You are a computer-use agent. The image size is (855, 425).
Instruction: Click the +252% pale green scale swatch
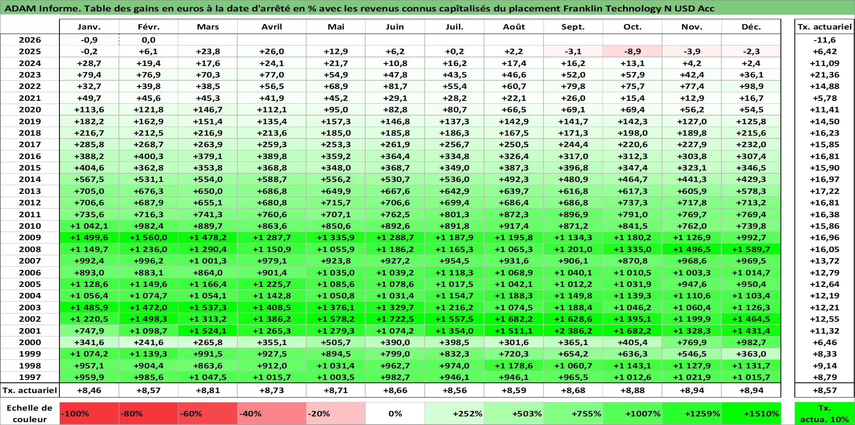coord(455,414)
